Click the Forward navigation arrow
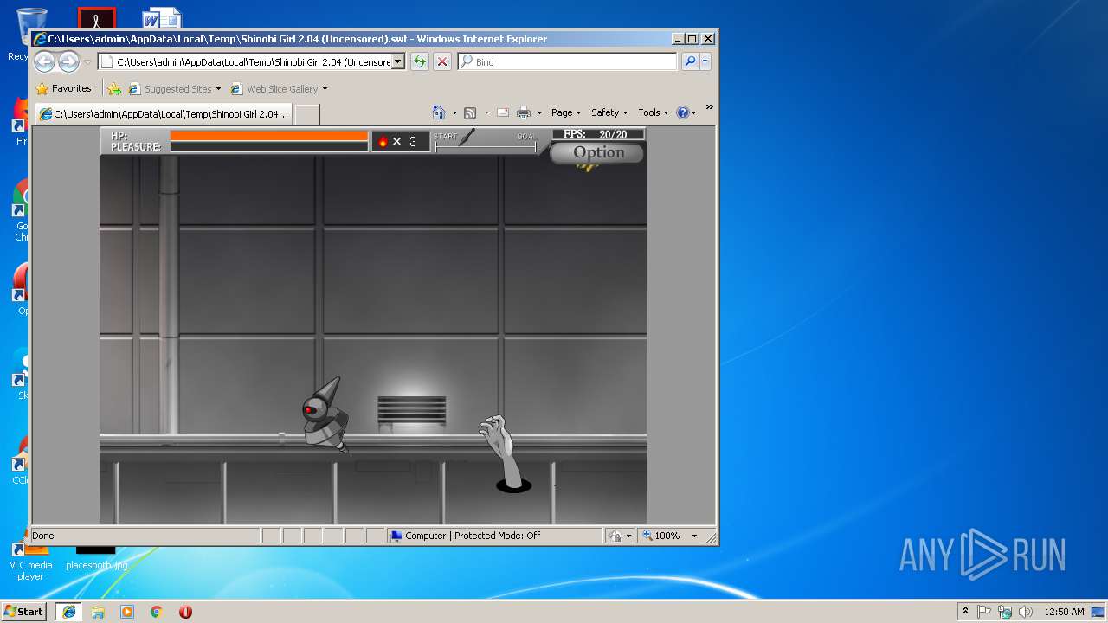This screenshot has height=623, width=1108. tap(68, 61)
